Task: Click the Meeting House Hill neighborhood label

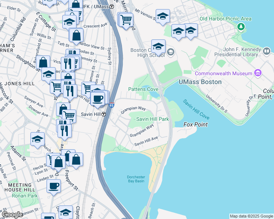Action: 20,187
